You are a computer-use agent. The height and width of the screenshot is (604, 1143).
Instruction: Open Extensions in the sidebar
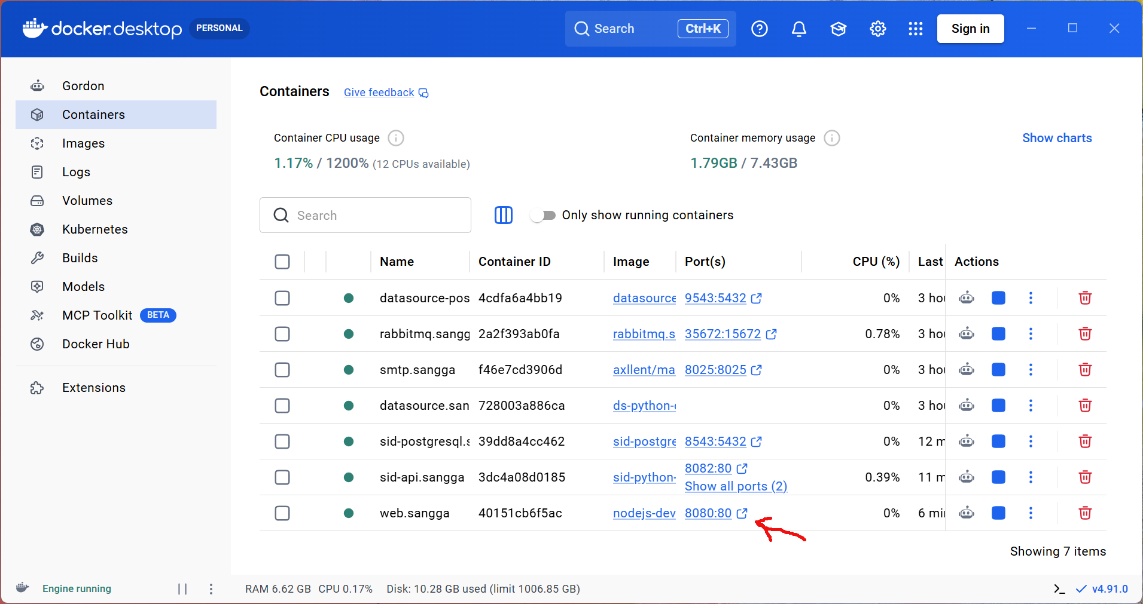(x=116, y=388)
